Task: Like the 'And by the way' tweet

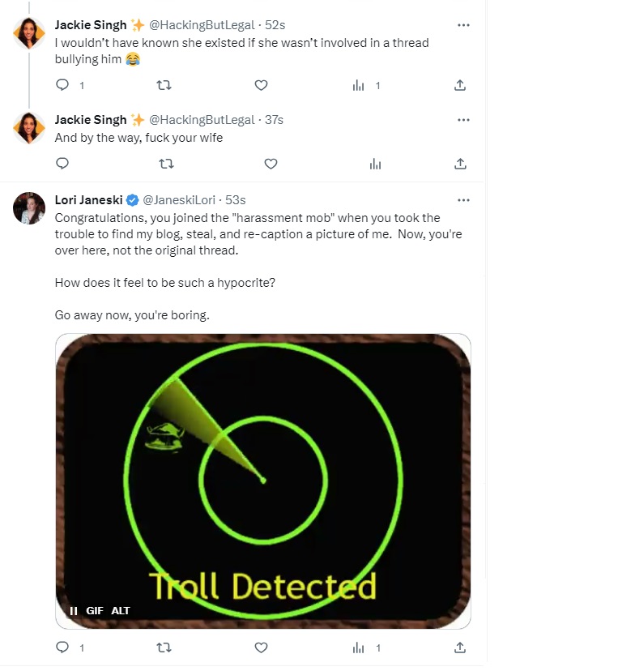Action: [x=271, y=164]
